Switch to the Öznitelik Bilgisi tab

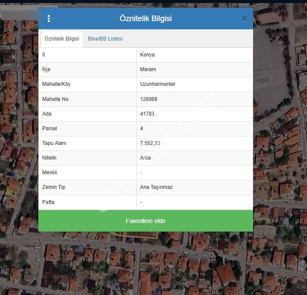(x=62, y=39)
